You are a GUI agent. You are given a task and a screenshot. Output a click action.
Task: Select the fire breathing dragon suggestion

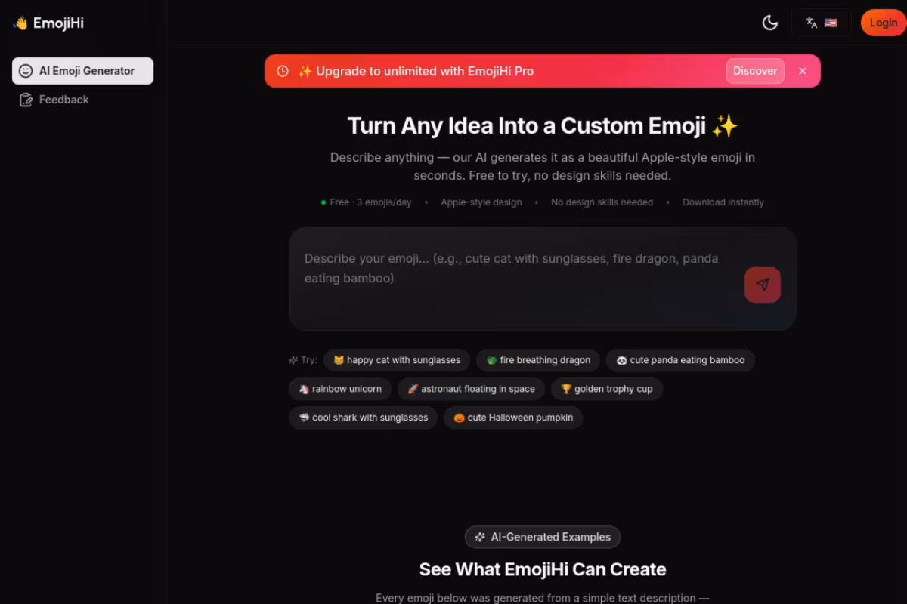(538, 360)
